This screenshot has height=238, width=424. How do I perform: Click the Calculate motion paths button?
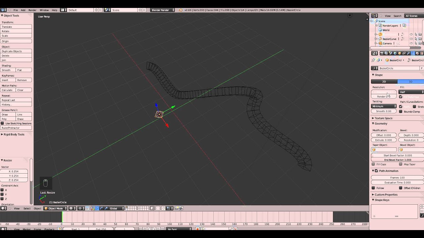(8, 90)
